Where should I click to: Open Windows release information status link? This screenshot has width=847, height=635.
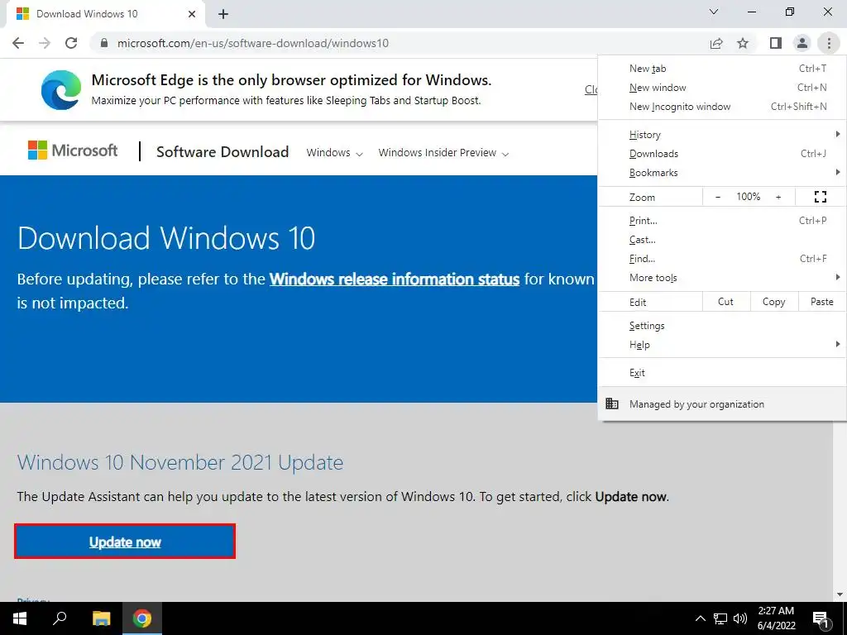[395, 279]
